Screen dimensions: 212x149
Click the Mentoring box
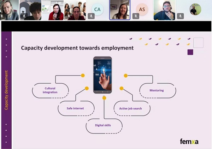click(157, 90)
